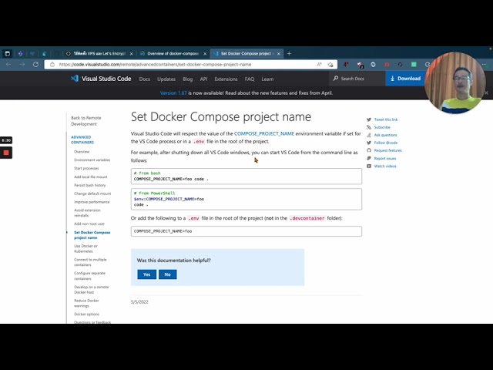The height and width of the screenshot is (370, 493).
Task: Open Add local file mount in sidebar
Action: click(91, 177)
